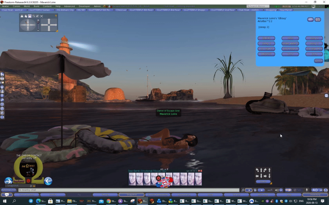Screen dimensions: 329x205
Task: Expand the volume controls arrow
Action: (281, 190)
